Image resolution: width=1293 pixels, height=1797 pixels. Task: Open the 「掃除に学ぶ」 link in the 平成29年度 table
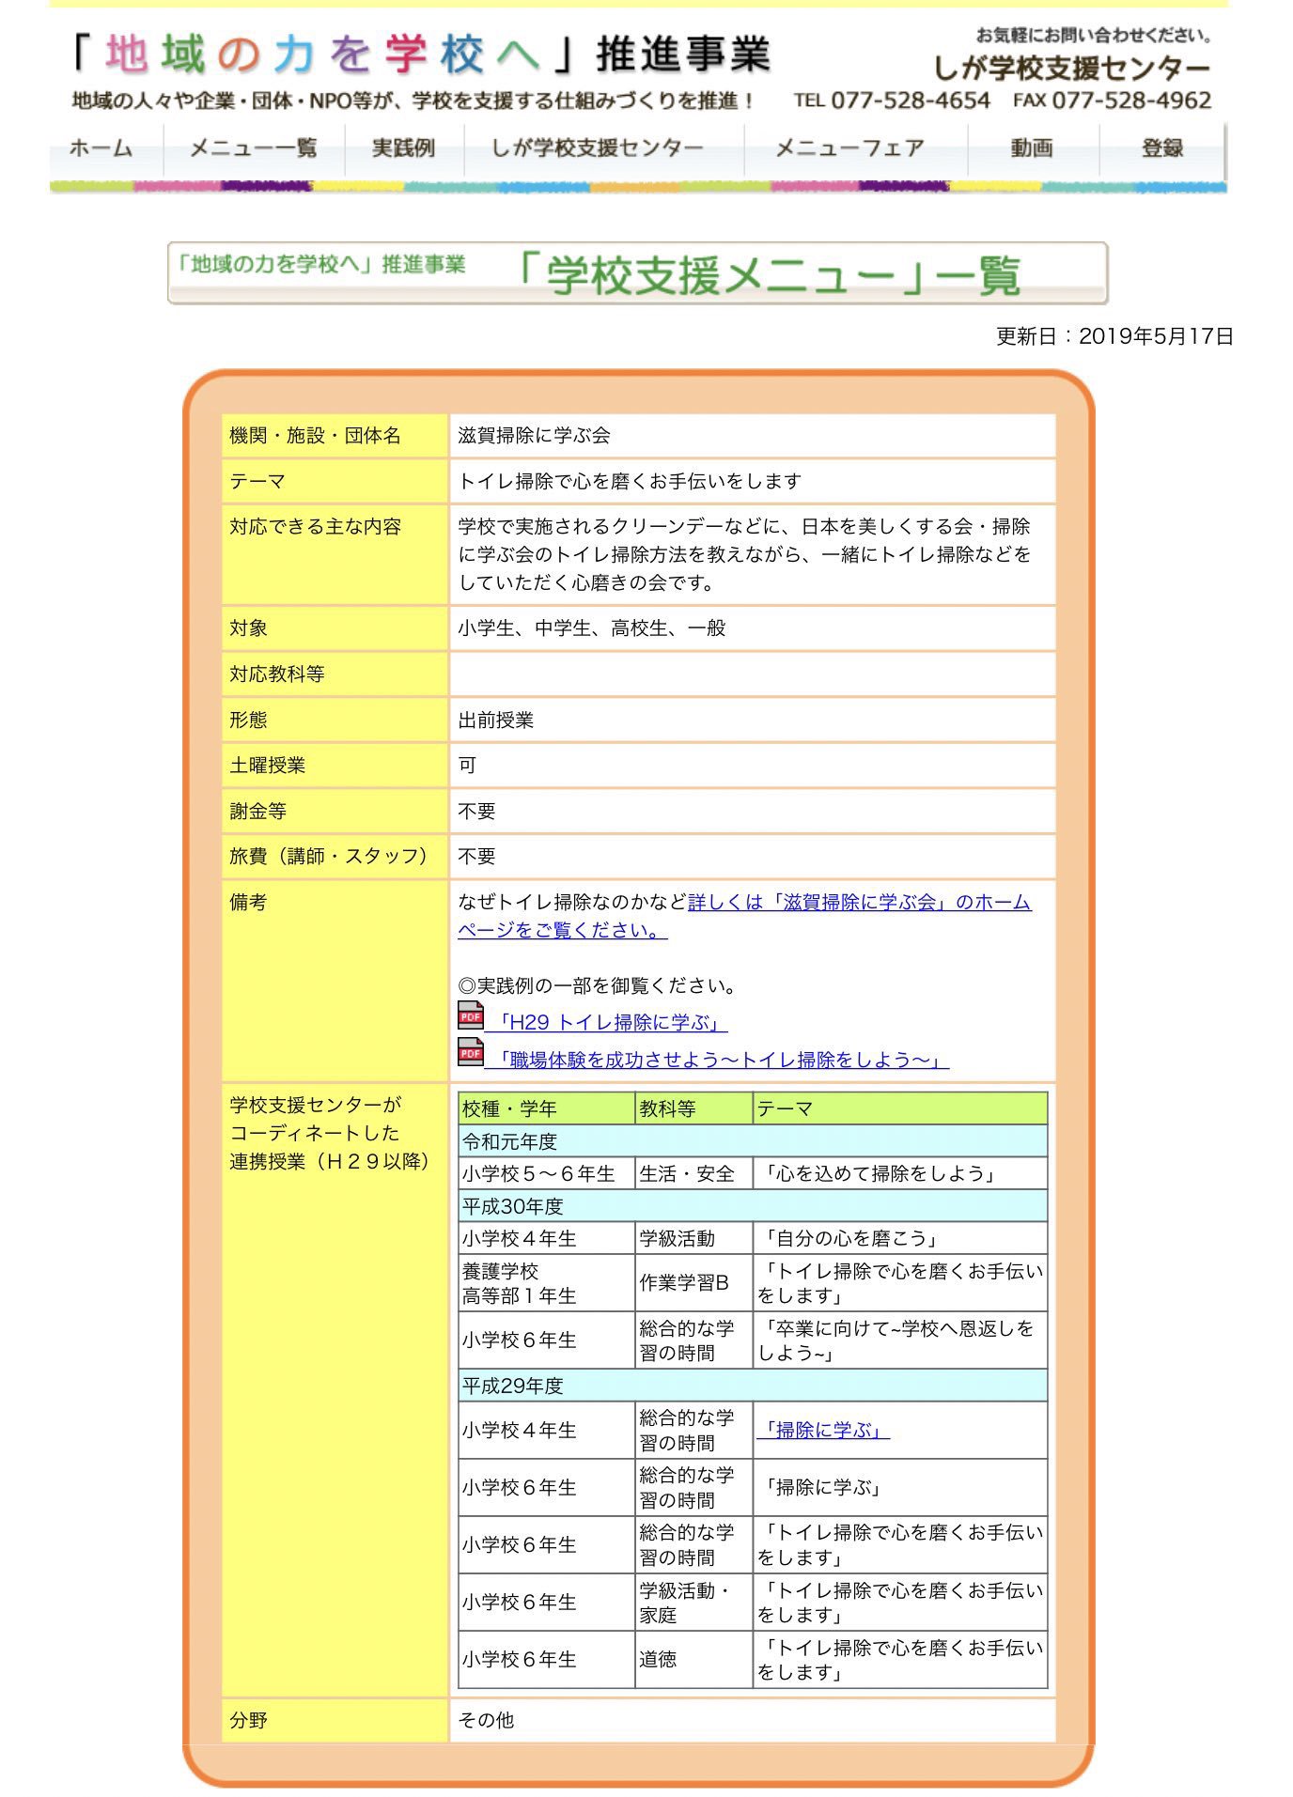(824, 1431)
